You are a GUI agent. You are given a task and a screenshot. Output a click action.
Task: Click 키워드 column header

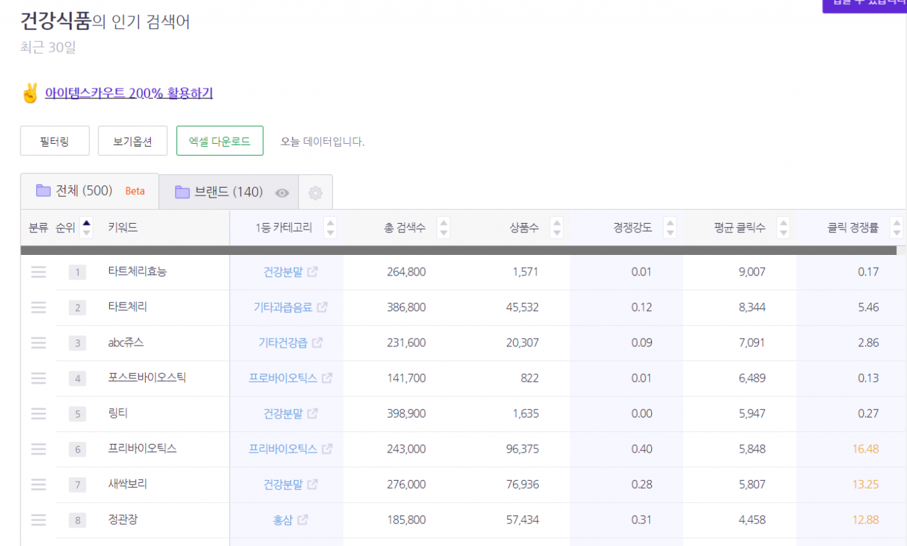123,227
